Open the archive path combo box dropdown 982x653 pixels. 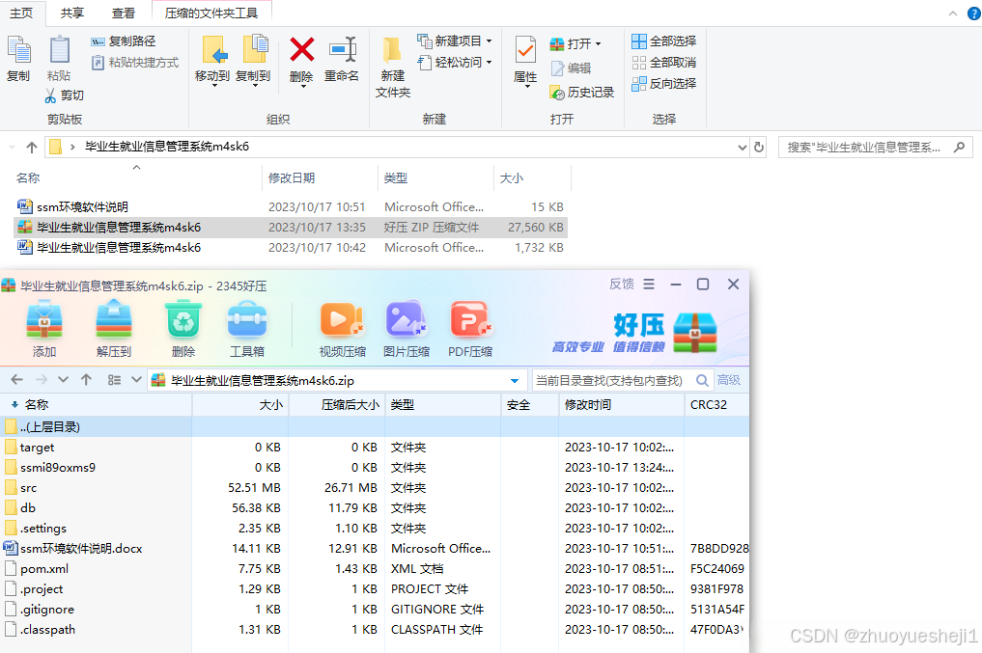pos(516,380)
